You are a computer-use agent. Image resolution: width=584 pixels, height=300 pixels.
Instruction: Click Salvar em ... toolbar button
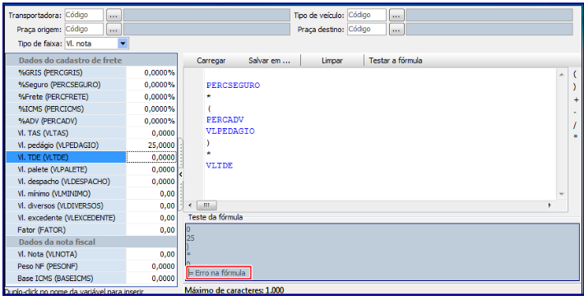[269, 61]
